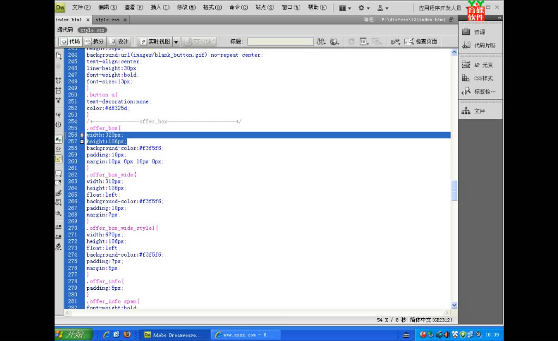Viewport: 558px width, 341px height.
Task: Open the Insert menu
Action: [x=160, y=8]
